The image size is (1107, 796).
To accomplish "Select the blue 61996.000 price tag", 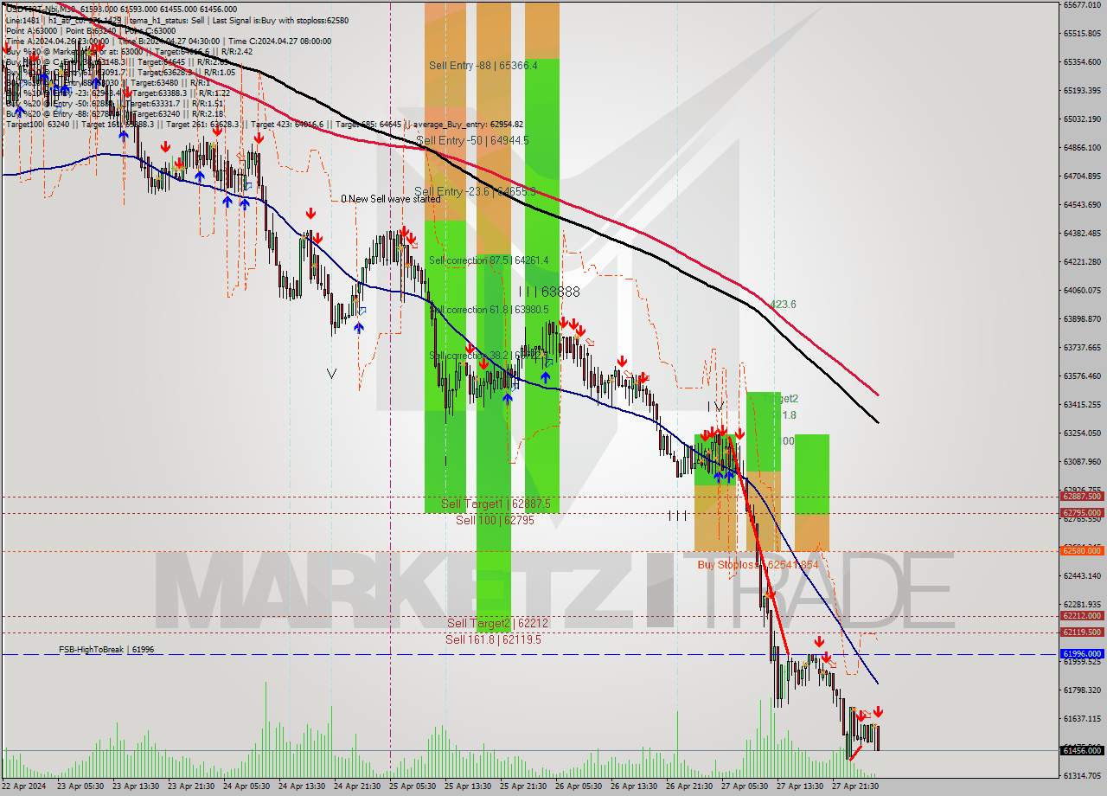I will (x=1082, y=654).
